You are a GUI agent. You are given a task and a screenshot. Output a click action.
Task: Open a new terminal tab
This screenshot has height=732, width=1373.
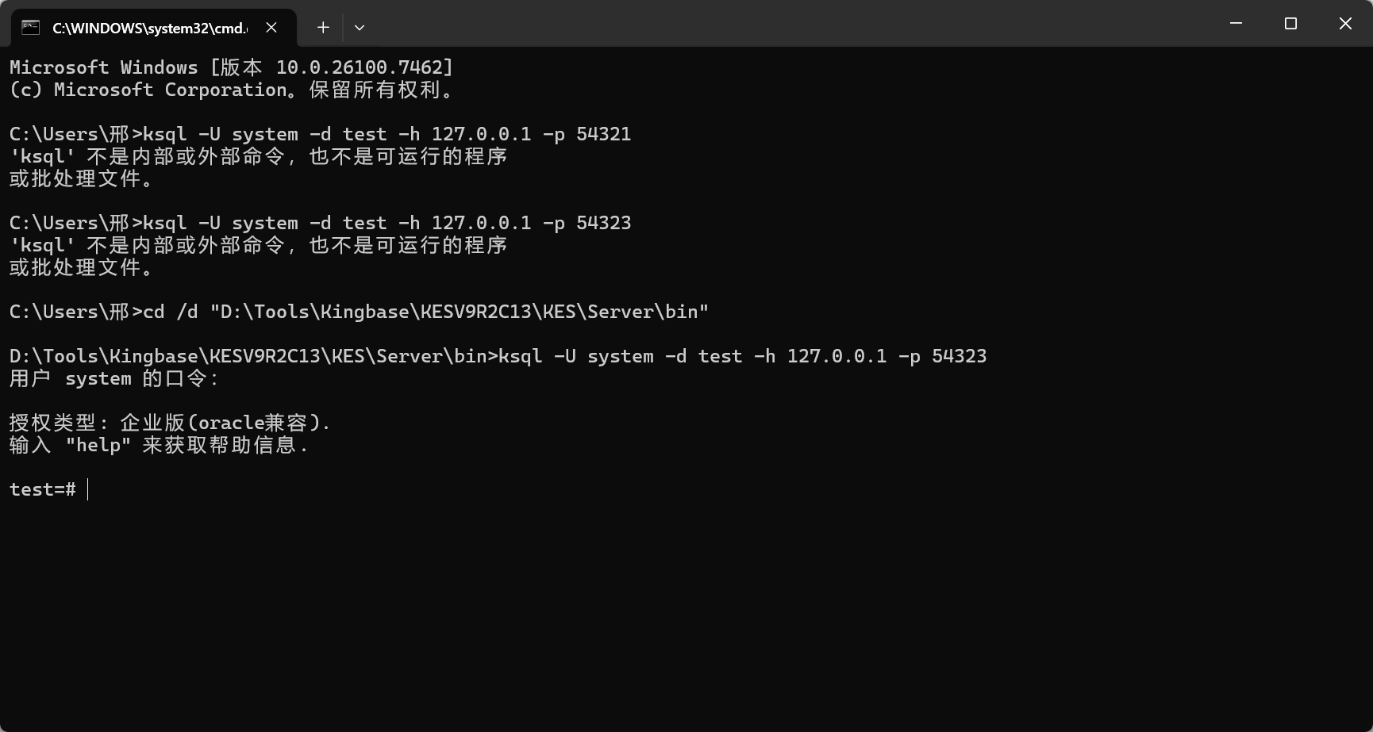click(x=323, y=28)
